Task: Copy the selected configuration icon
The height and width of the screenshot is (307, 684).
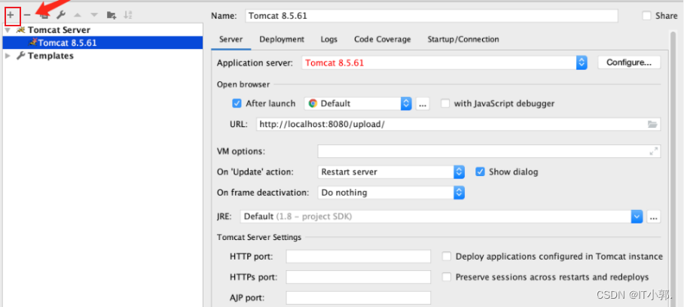Action: pyautogui.click(x=44, y=15)
